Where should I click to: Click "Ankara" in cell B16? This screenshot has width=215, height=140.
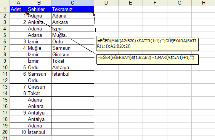pyautogui.click(x=36, y=106)
